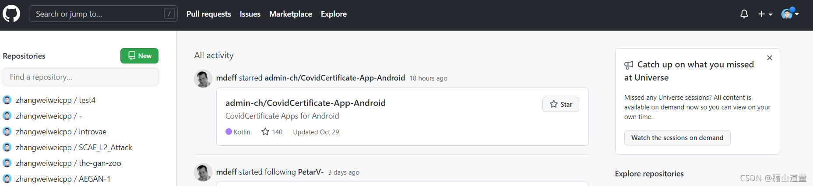813x186 pixels.
Task: Open repository zhangweiweicpp / introvae
Action: pos(61,132)
